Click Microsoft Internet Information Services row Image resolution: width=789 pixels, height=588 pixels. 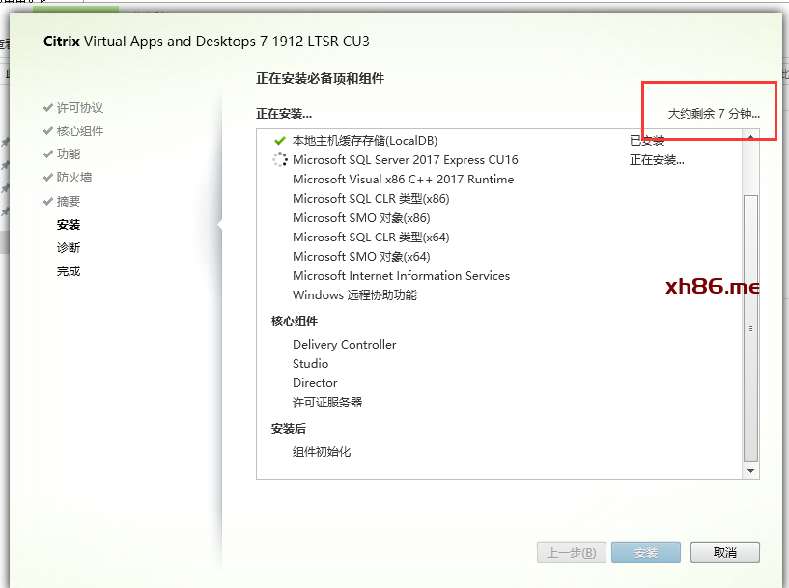[x=401, y=275]
